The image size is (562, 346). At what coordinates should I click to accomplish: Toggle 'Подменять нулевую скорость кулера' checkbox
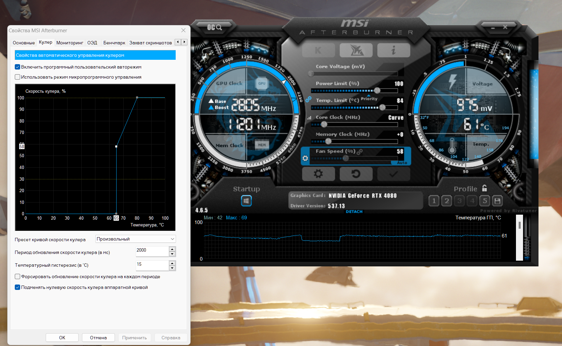(17, 287)
